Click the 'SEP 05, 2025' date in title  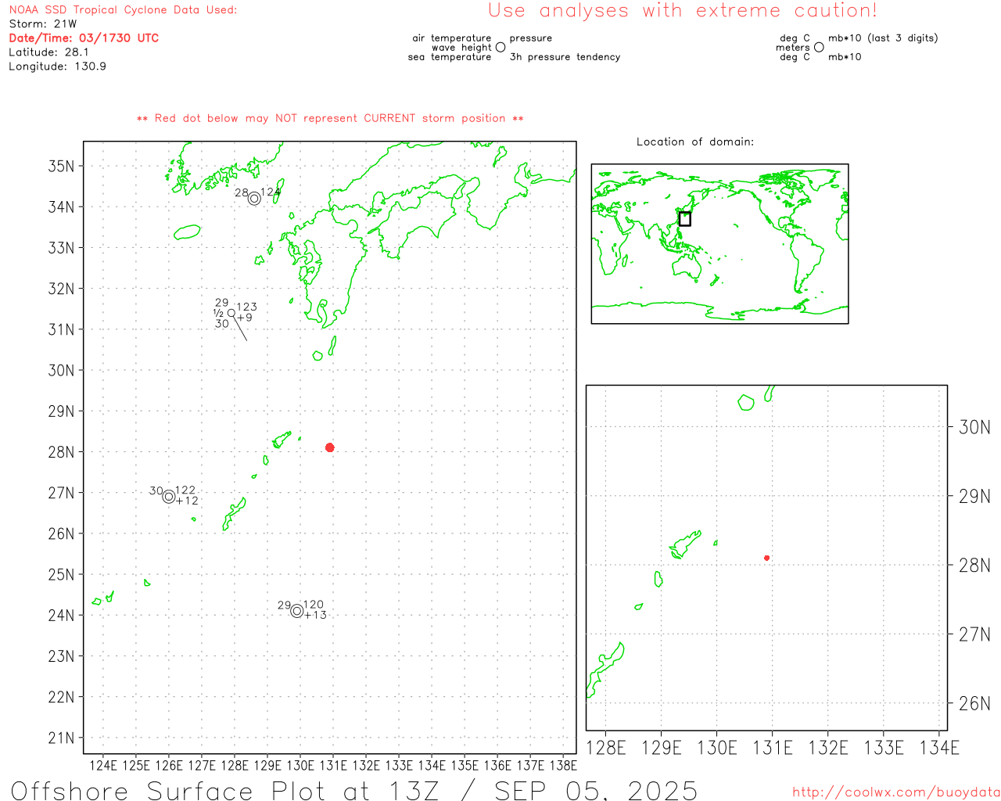pos(596,790)
